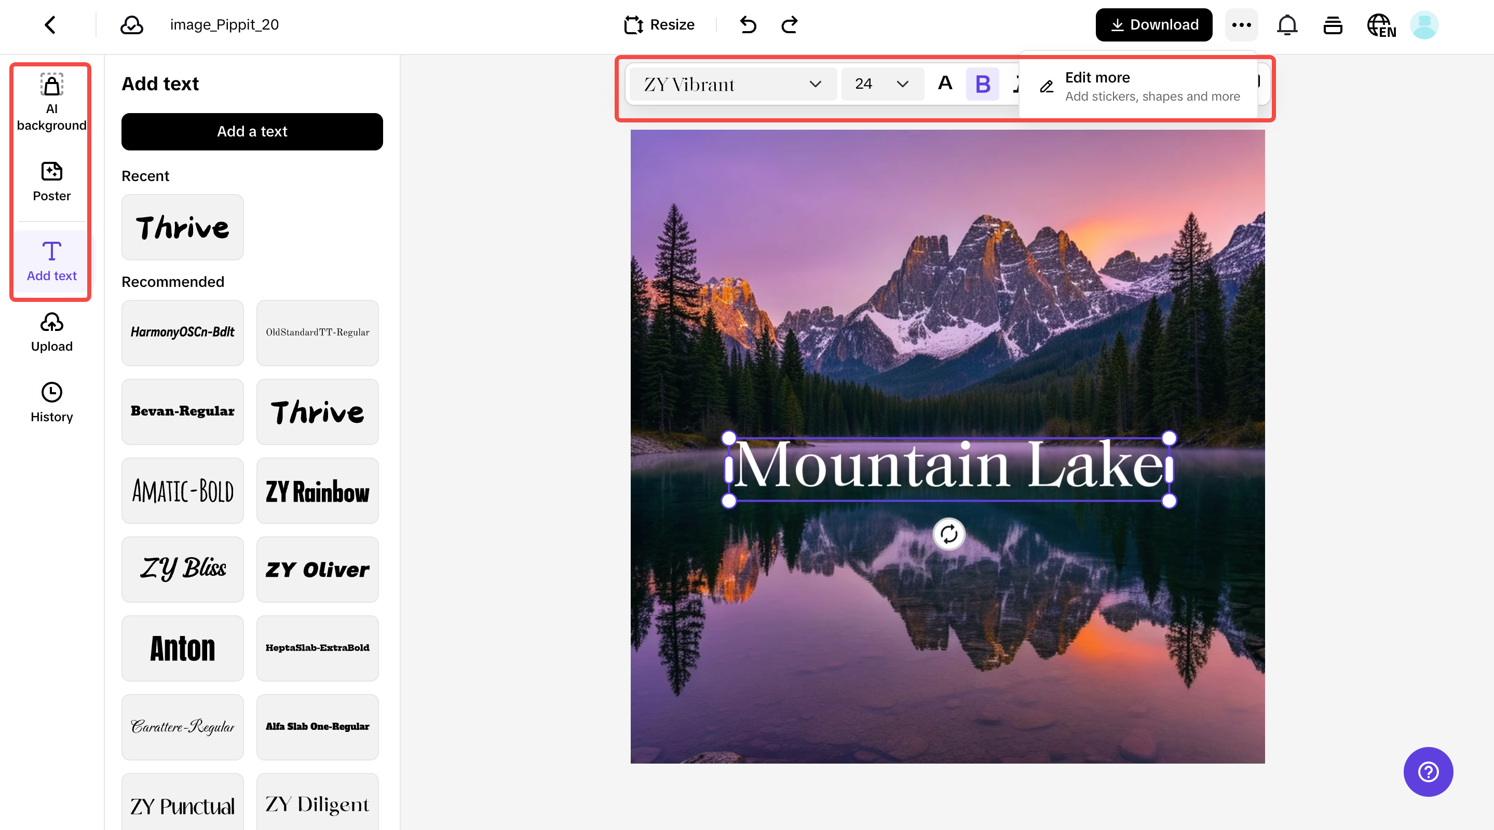Viewport: 1494px width, 830px height.
Task: Open the more options ellipsis menu
Action: point(1241,25)
